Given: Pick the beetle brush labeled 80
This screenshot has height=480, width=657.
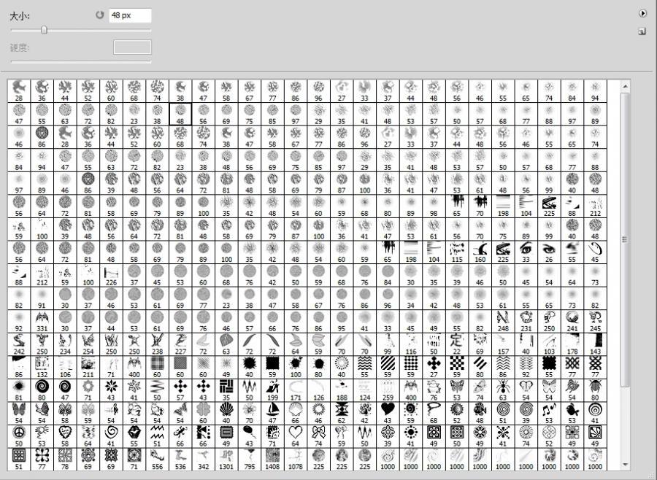Looking at the screenshot, I should tap(595, 390).
